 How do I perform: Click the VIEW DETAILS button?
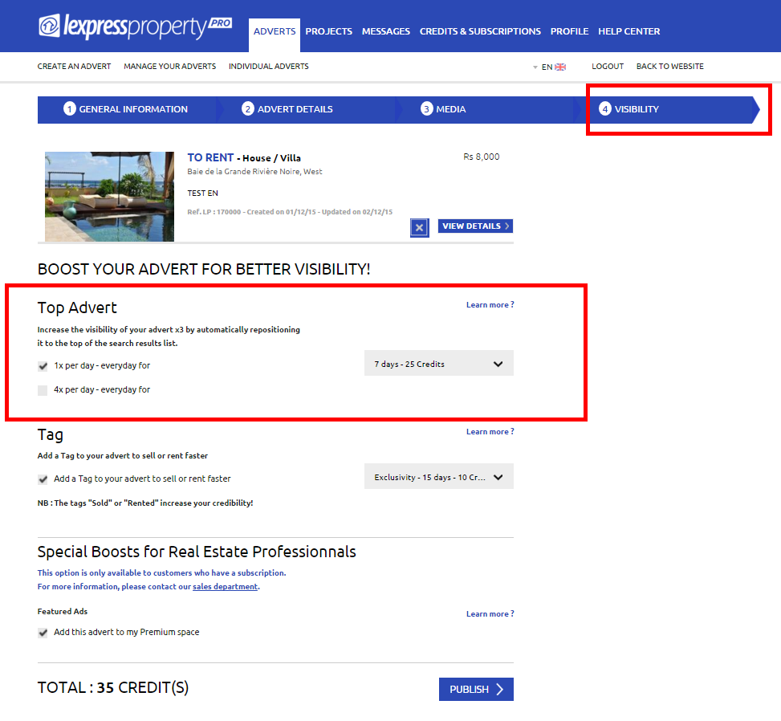click(x=476, y=226)
